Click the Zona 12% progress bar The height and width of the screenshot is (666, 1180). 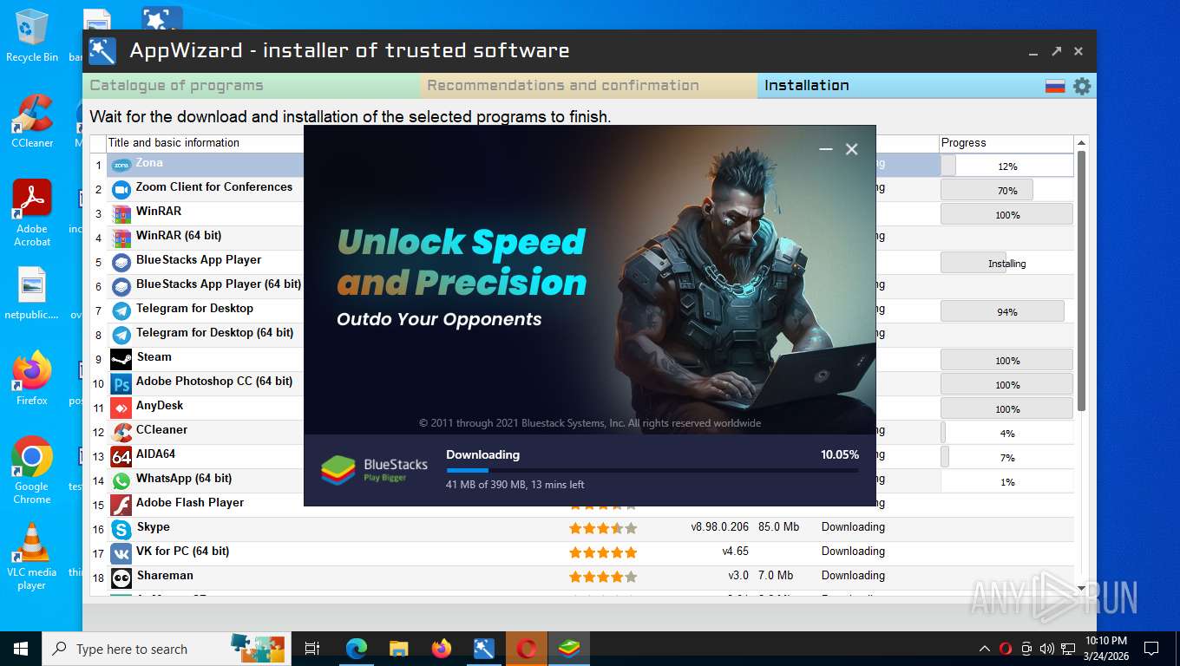point(1006,166)
